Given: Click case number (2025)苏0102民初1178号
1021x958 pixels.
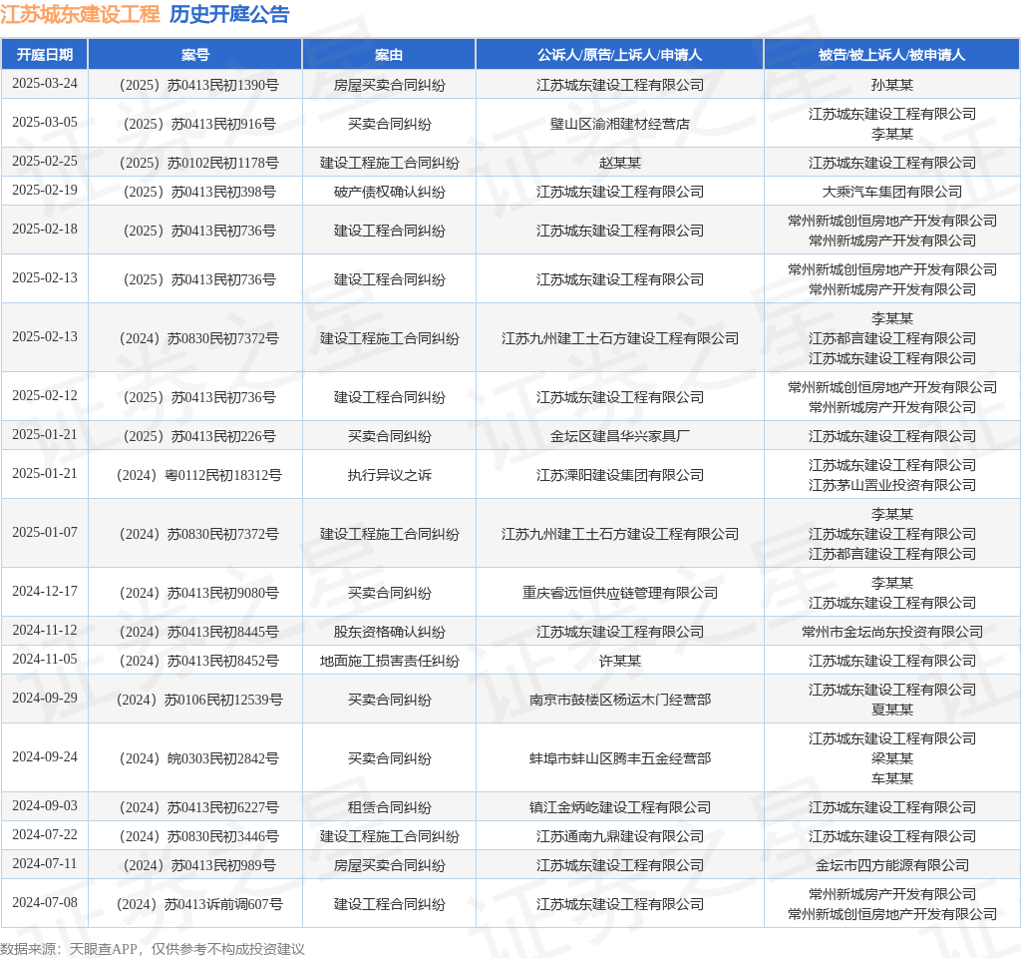Looking at the screenshot, I should (198, 163).
